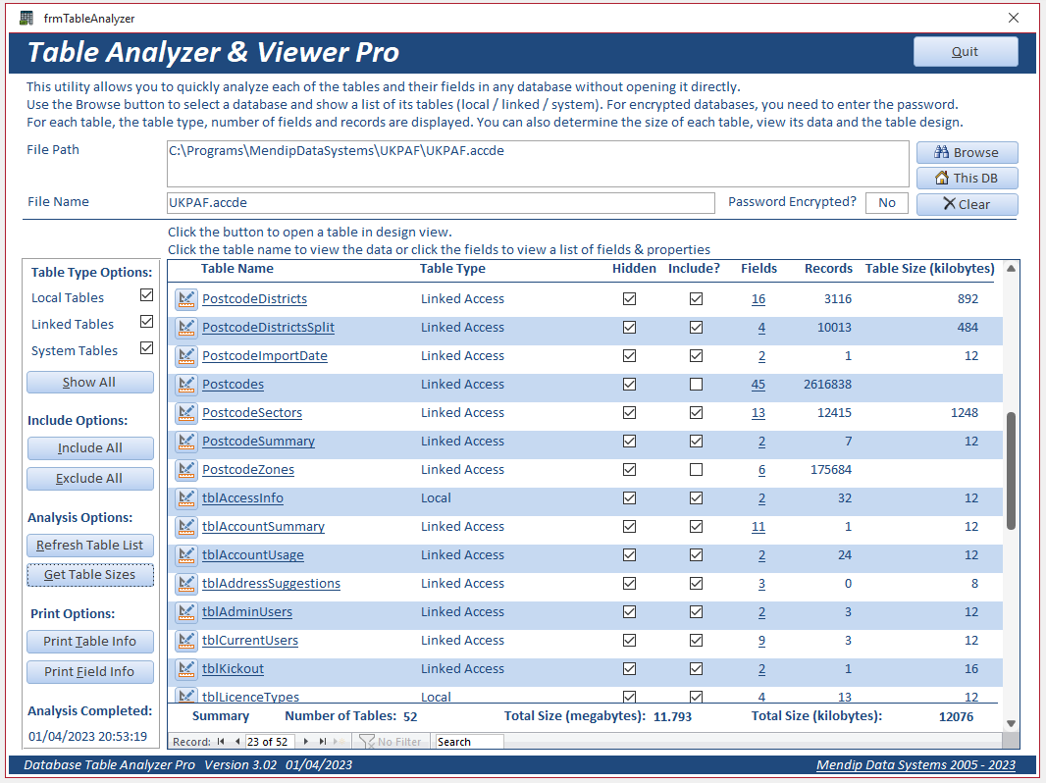Click the Show All button
Viewport: 1046px width, 783px height.
[x=90, y=383]
